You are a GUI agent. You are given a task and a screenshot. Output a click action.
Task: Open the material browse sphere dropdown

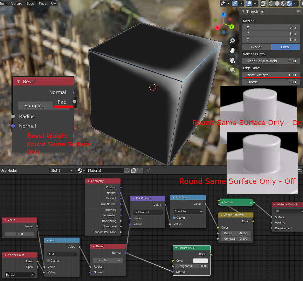click(x=81, y=171)
